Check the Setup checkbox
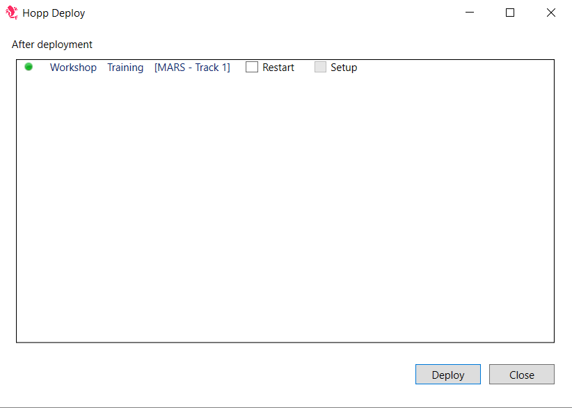The image size is (572, 408). tap(320, 67)
